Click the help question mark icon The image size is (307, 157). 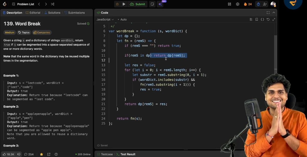tap(56, 154)
